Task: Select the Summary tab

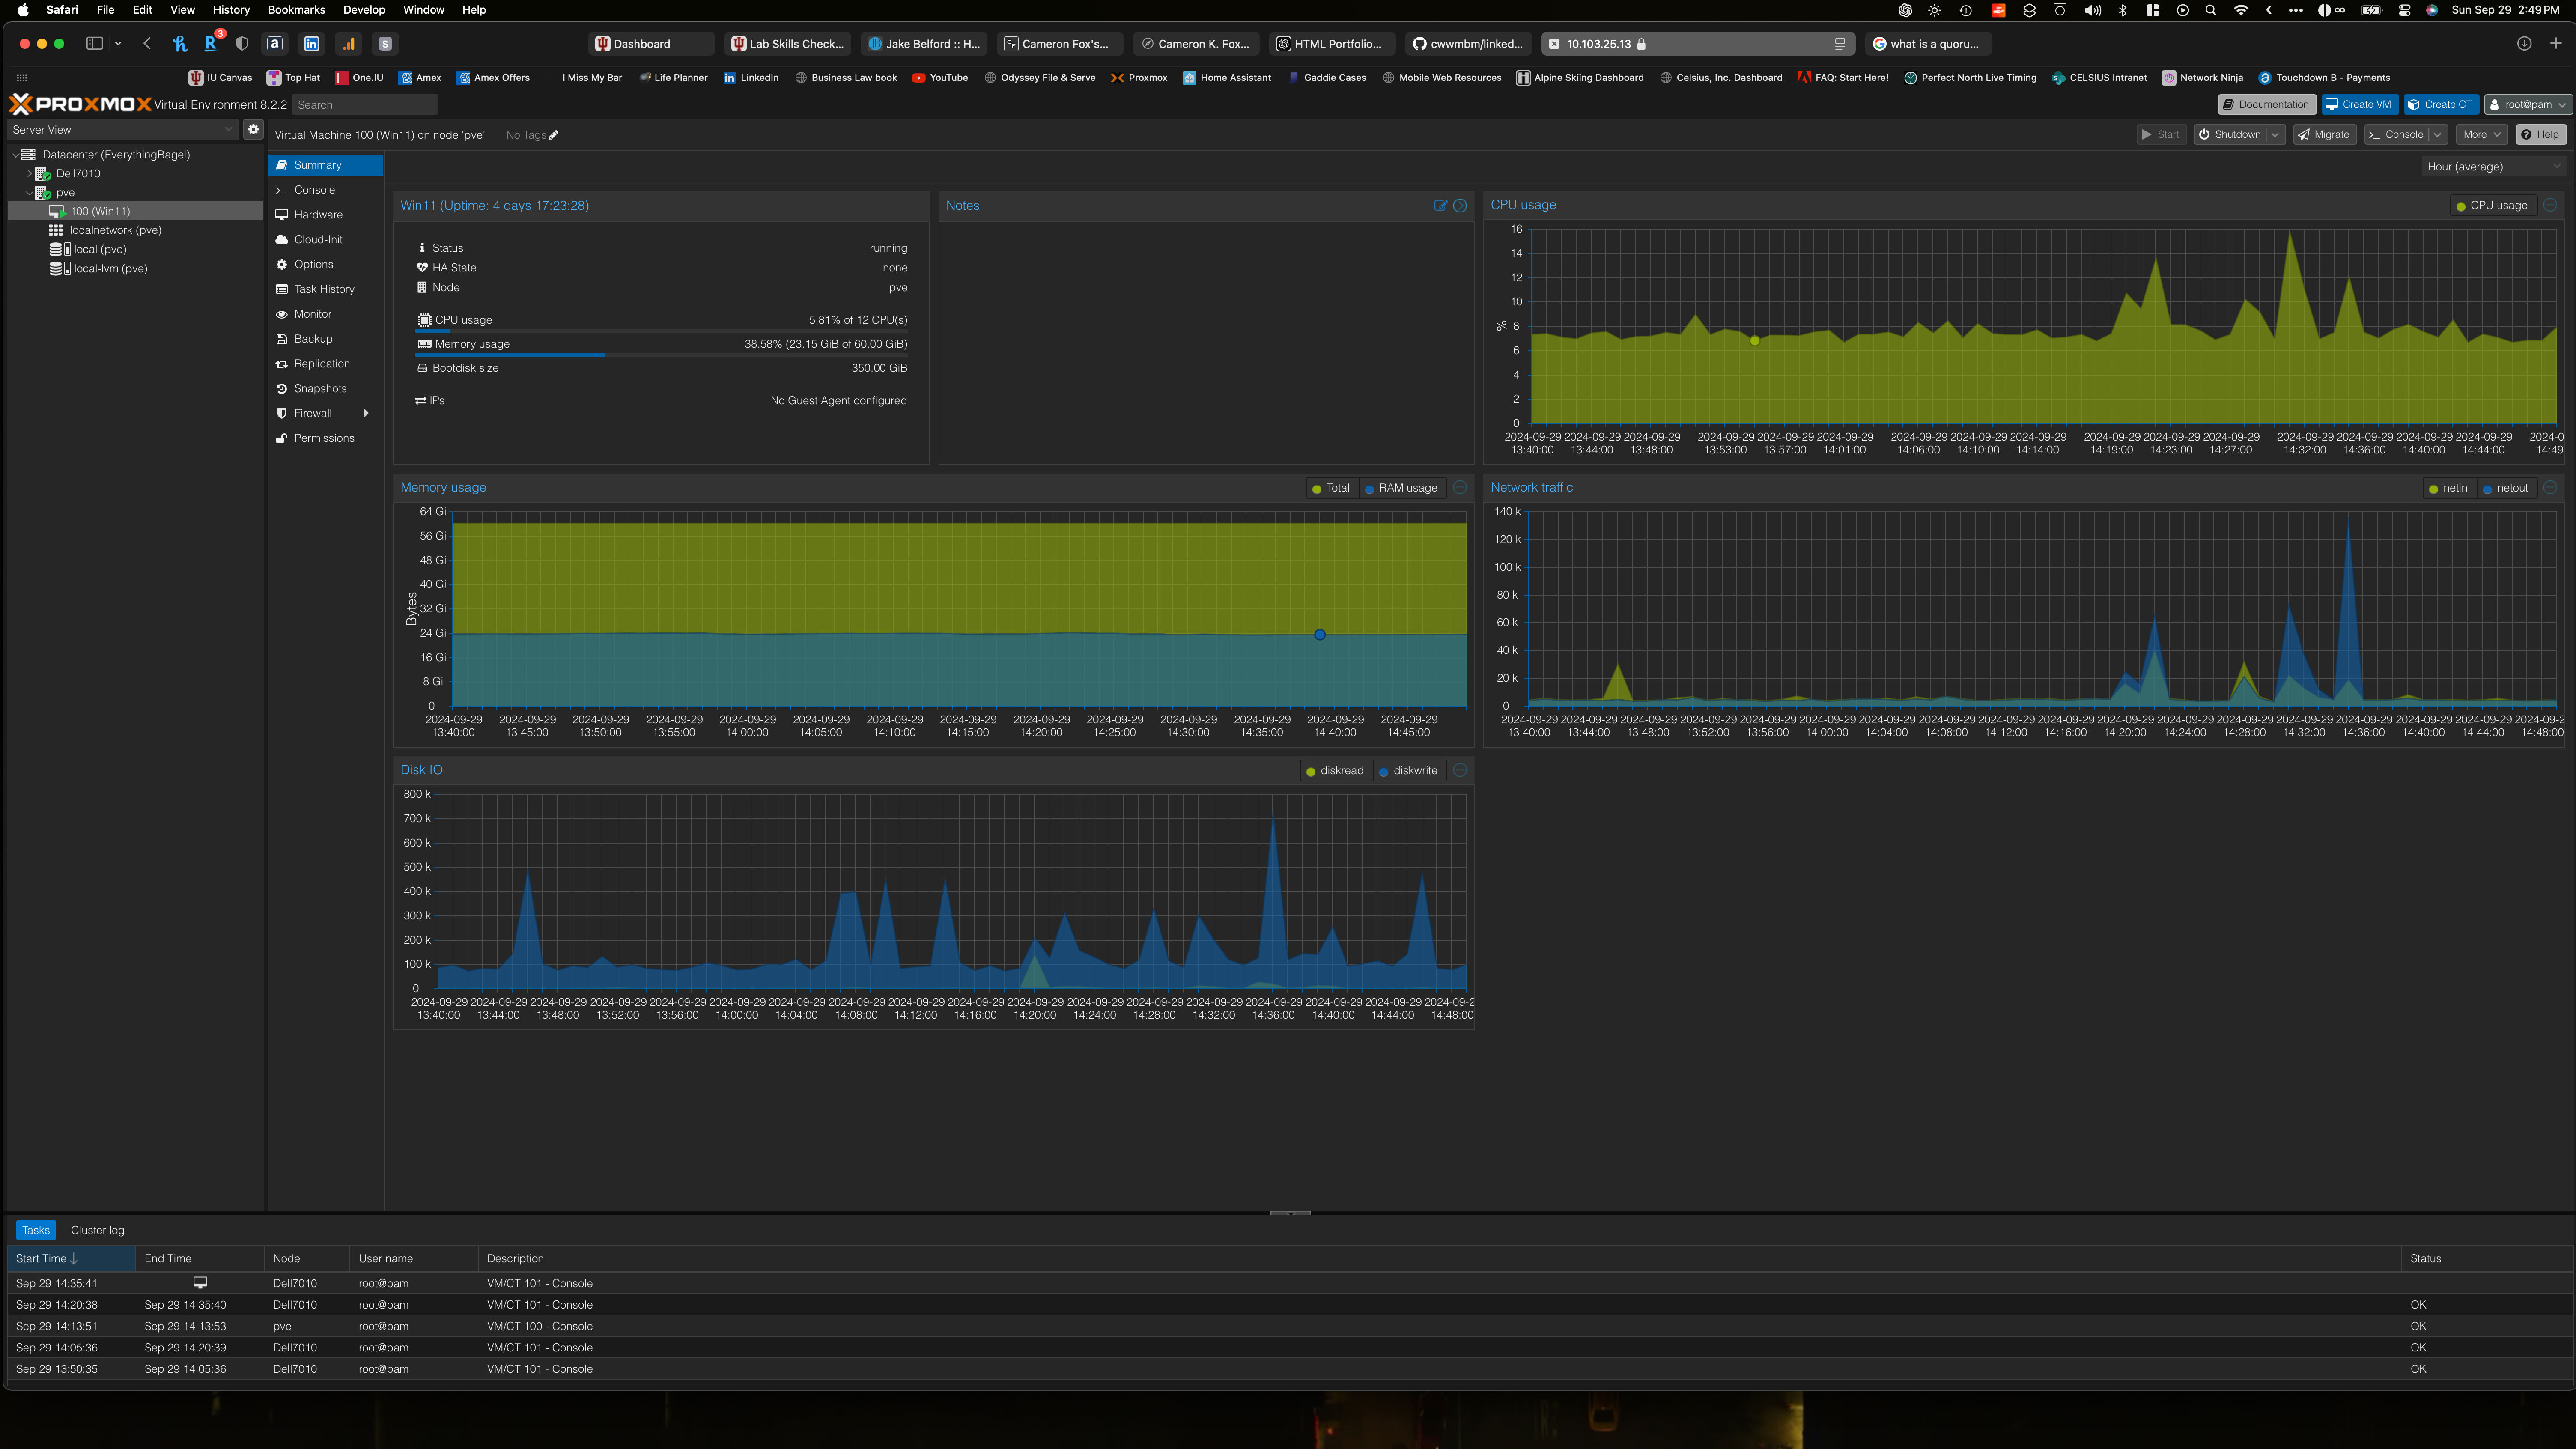Action: click(326, 165)
